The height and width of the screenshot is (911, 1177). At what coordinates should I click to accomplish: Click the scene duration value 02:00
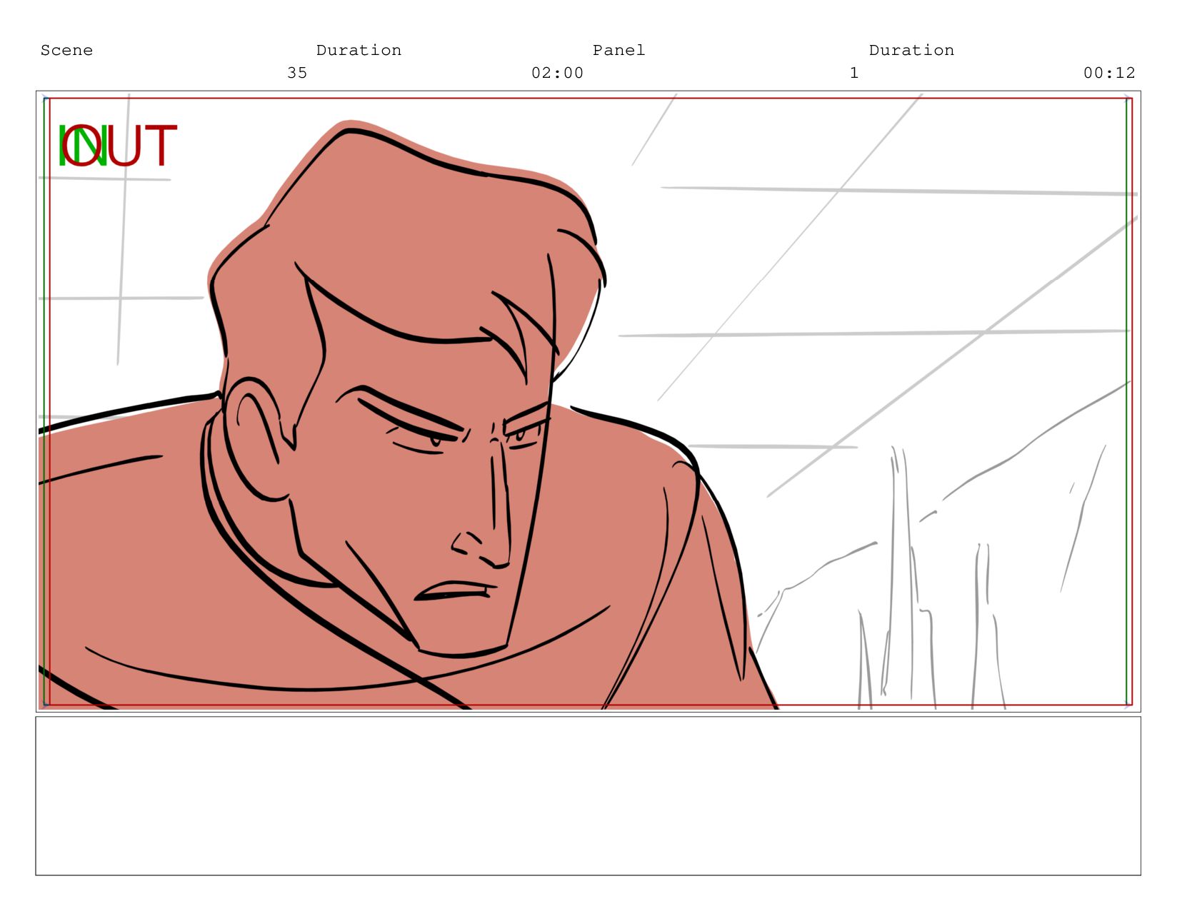tap(557, 73)
